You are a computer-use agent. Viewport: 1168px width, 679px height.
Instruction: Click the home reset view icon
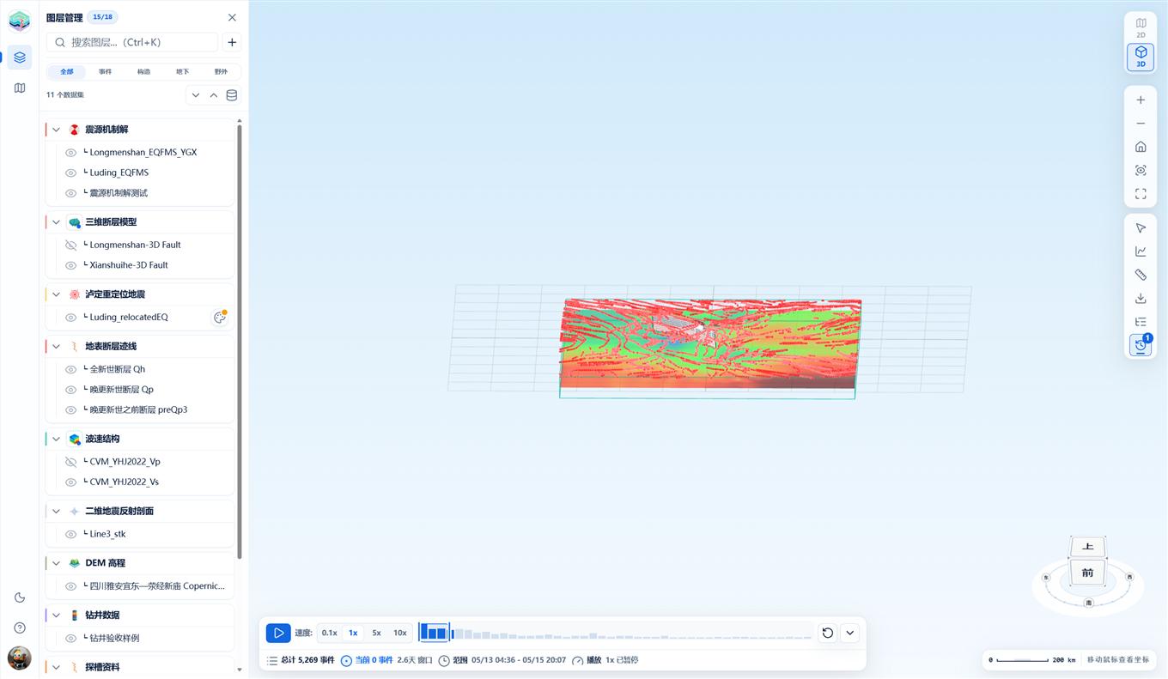1141,147
